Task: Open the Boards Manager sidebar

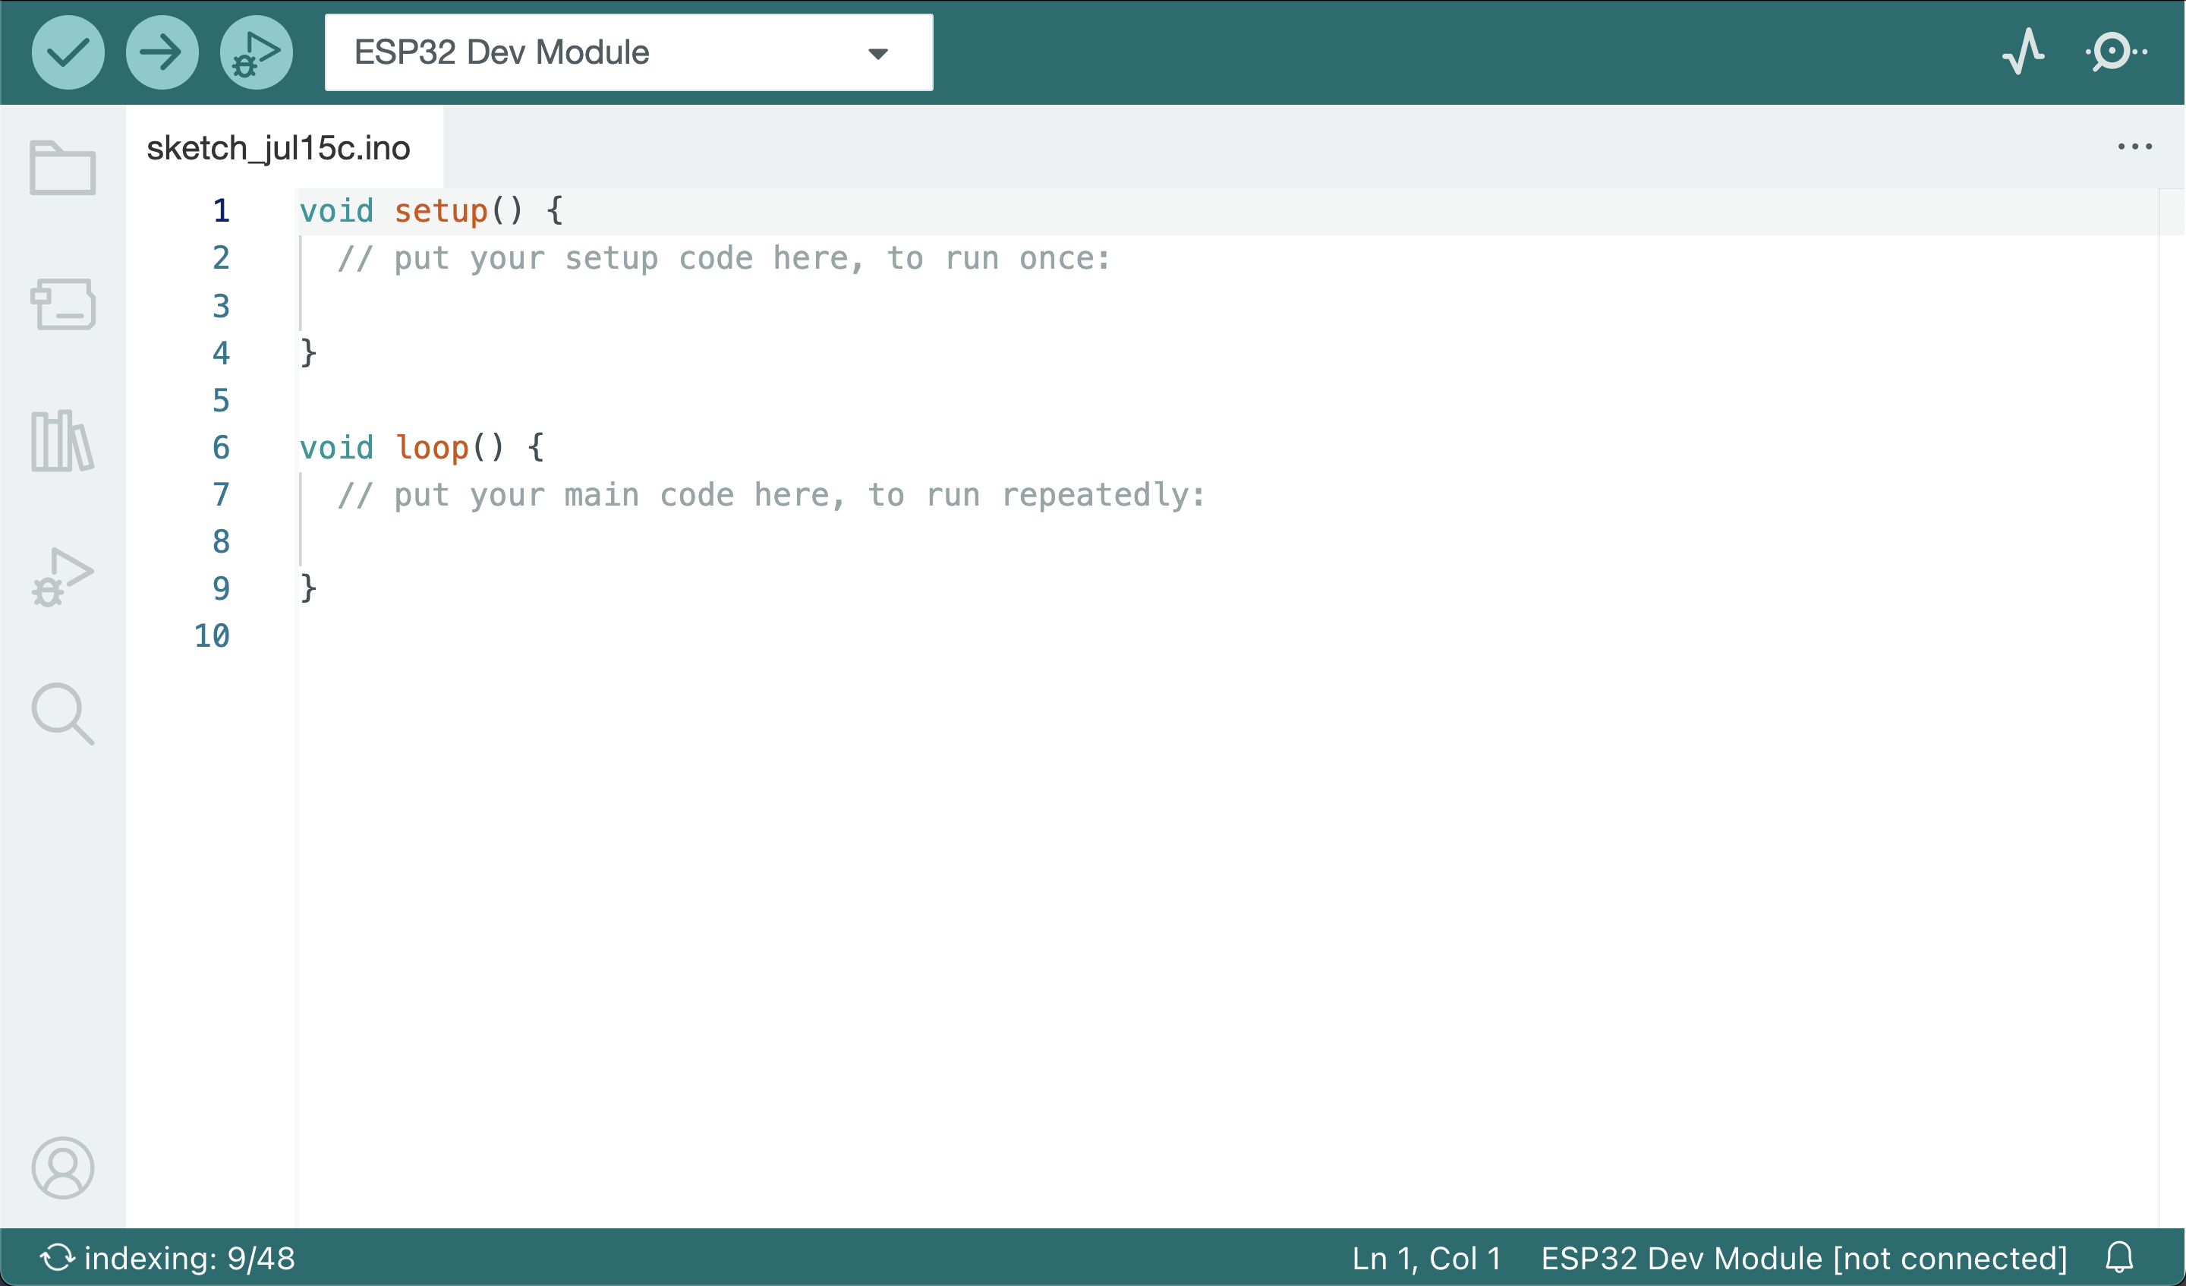Action: click(x=62, y=304)
